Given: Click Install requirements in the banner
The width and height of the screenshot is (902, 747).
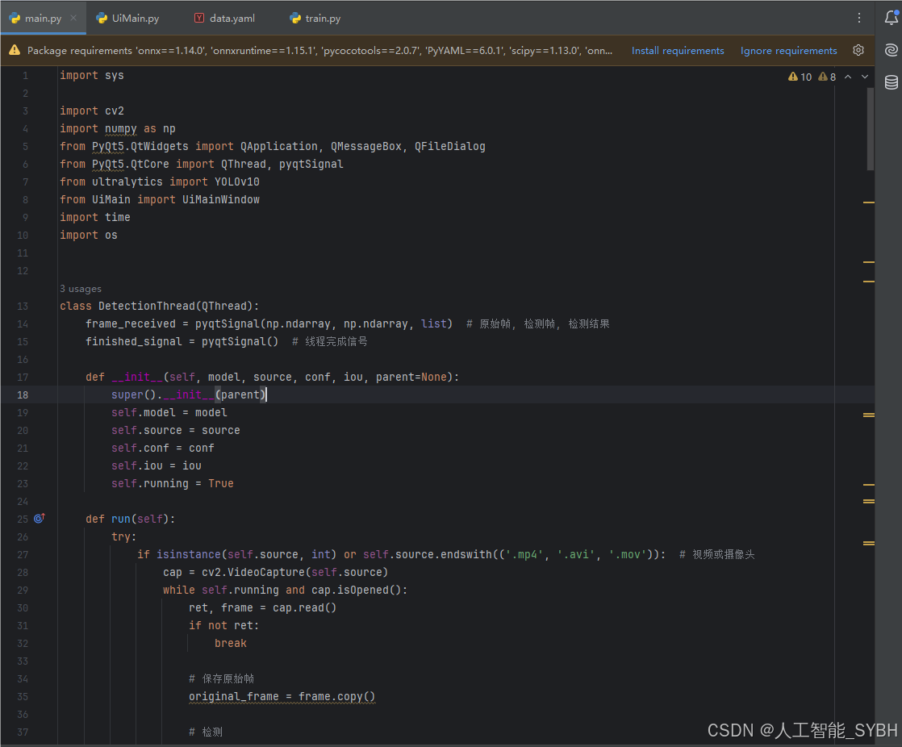Looking at the screenshot, I should (678, 50).
